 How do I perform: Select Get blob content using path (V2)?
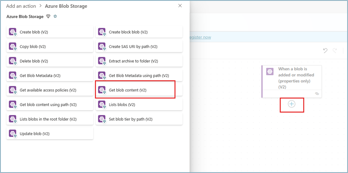tap(50, 105)
